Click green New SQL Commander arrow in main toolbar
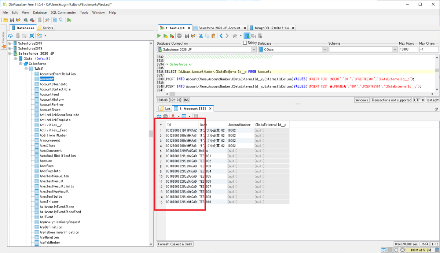Viewport: 440px width, 253px height. tap(69, 20)
